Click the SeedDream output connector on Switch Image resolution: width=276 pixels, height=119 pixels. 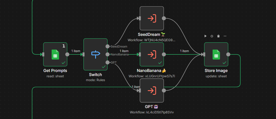click(x=108, y=46)
